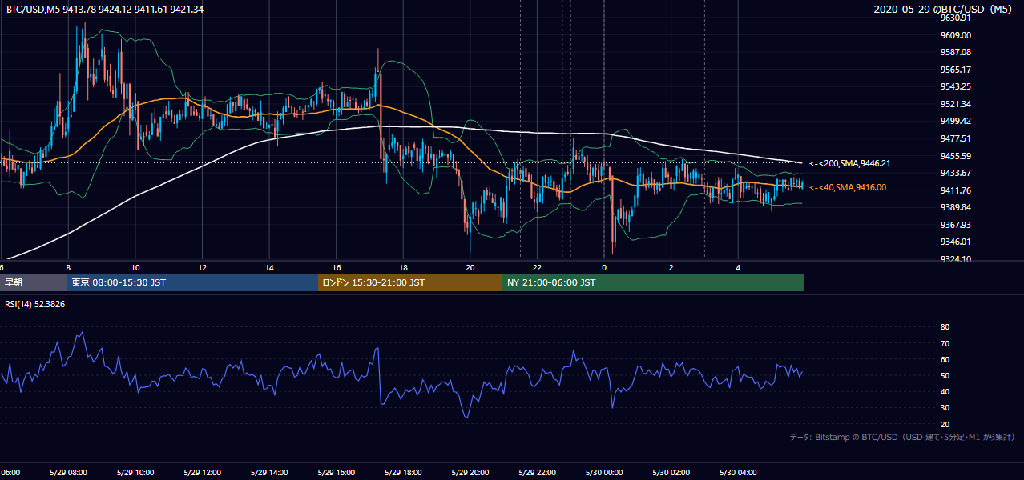
Task: Click the 5/29 12:00 date axis label
Action: pyautogui.click(x=202, y=473)
